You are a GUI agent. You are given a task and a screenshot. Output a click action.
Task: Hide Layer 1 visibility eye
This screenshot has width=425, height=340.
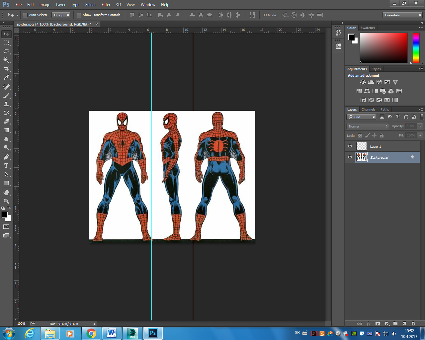[350, 146]
